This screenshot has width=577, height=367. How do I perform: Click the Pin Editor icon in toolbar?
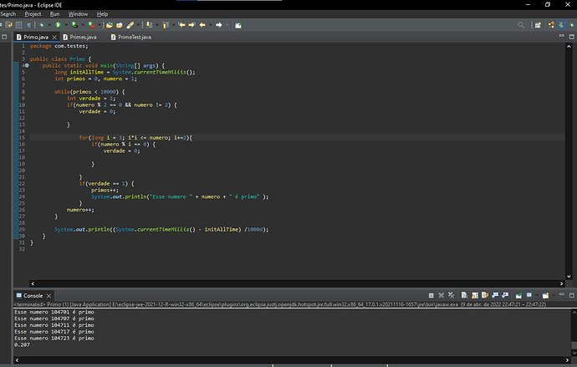(x=238, y=25)
